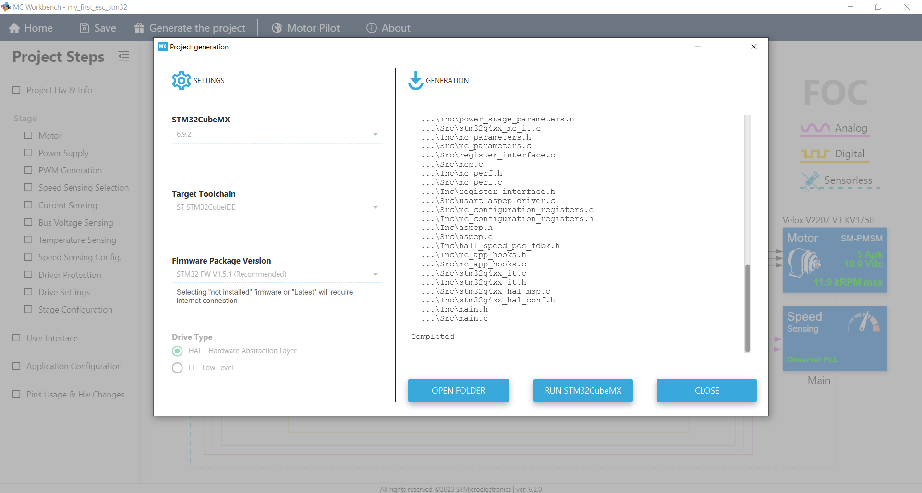
Task: Expand the Firmware Package Version dropdown
Action: point(375,274)
